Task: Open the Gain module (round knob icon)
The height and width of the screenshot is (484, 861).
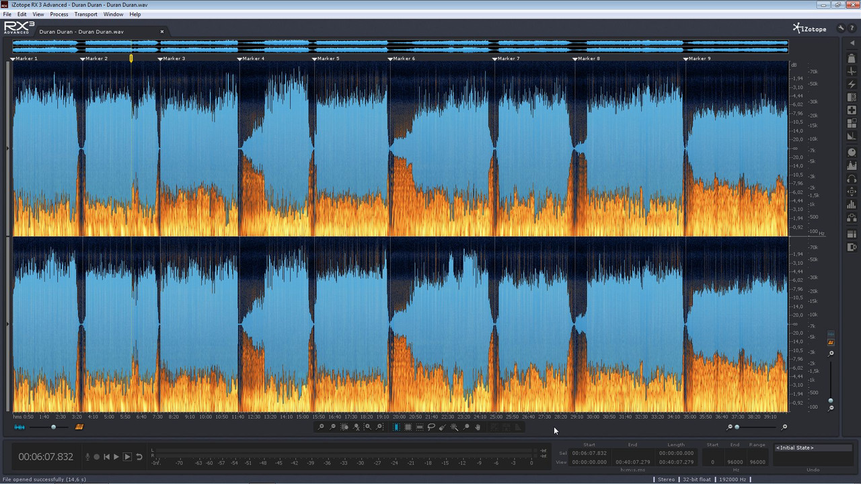Action: point(852,153)
